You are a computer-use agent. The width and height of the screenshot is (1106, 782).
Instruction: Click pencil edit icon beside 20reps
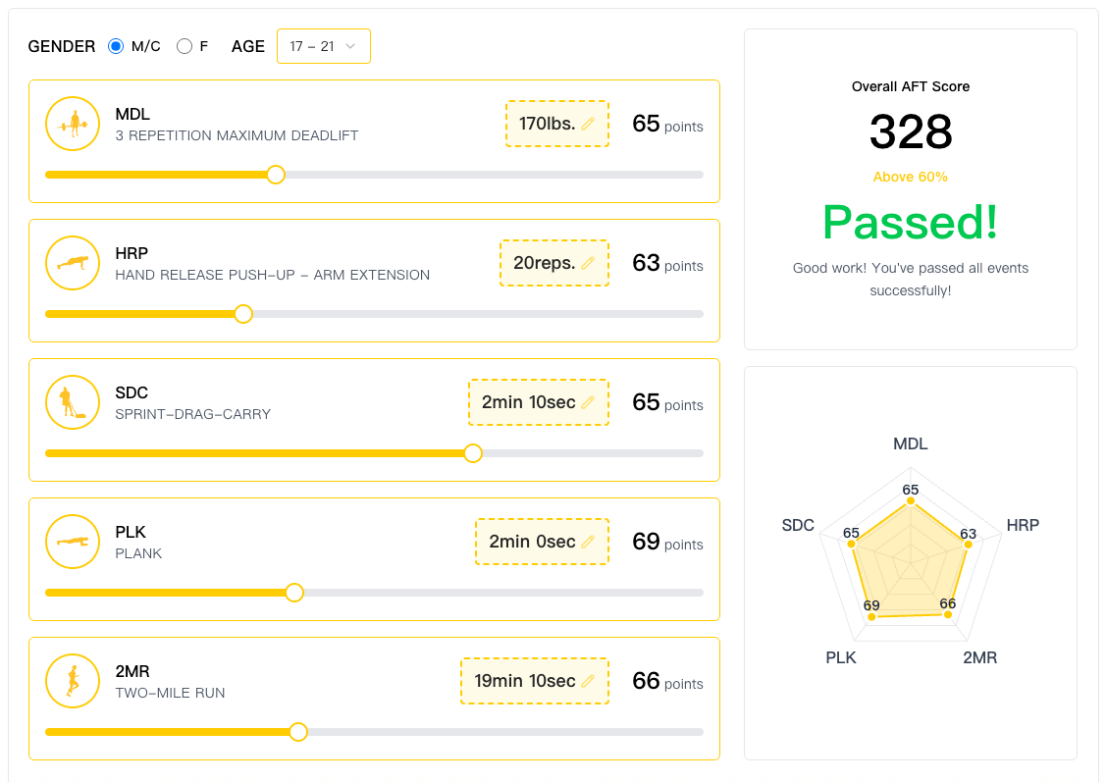(x=588, y=263)
